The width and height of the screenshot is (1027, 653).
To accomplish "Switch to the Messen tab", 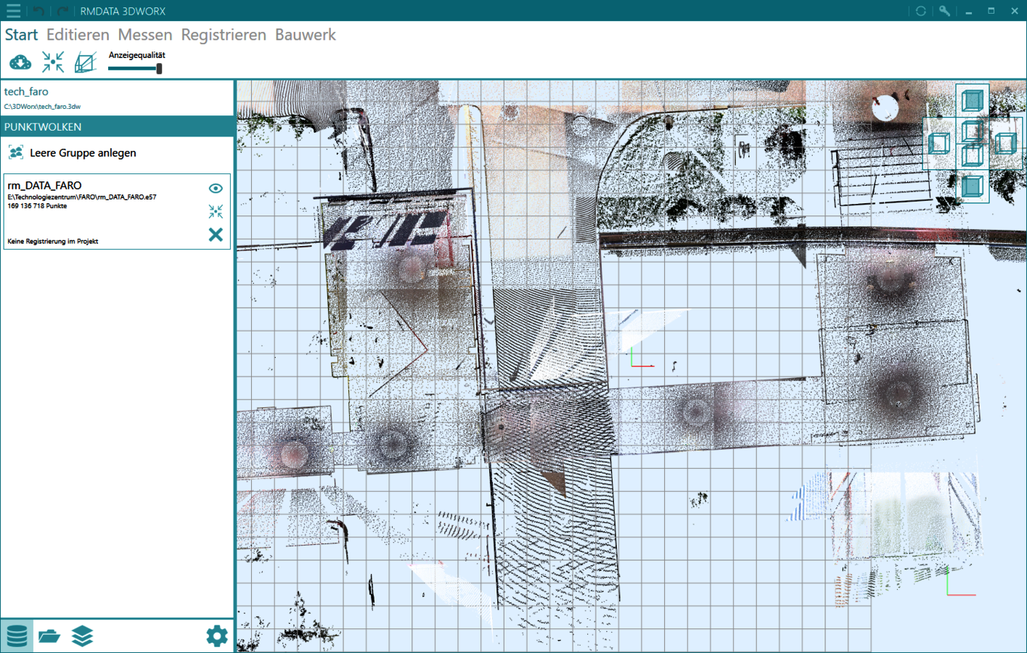I will point(145,35).
